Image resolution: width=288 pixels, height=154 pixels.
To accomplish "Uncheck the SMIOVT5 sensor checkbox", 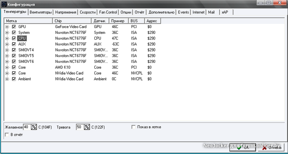I will 14,56.
